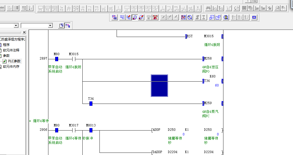Click the F8 application instruction button
This screenshot has height=155, width=293.
61,8
